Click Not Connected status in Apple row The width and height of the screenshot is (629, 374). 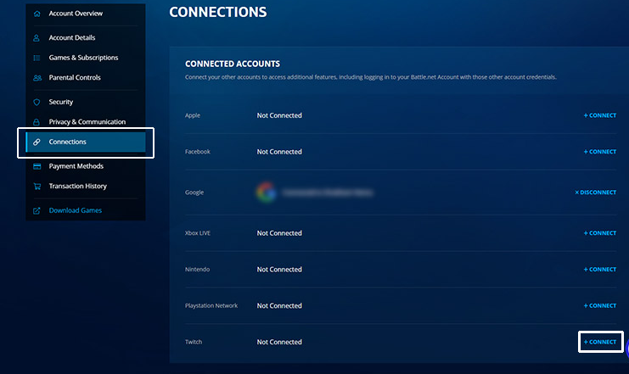[279, 115]
